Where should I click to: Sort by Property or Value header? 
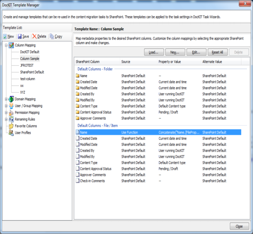(179, 62)
